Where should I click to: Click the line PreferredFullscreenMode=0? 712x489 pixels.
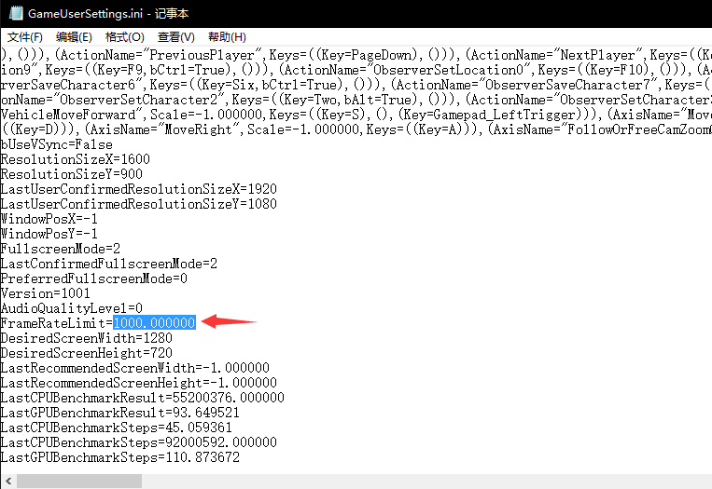93,278
